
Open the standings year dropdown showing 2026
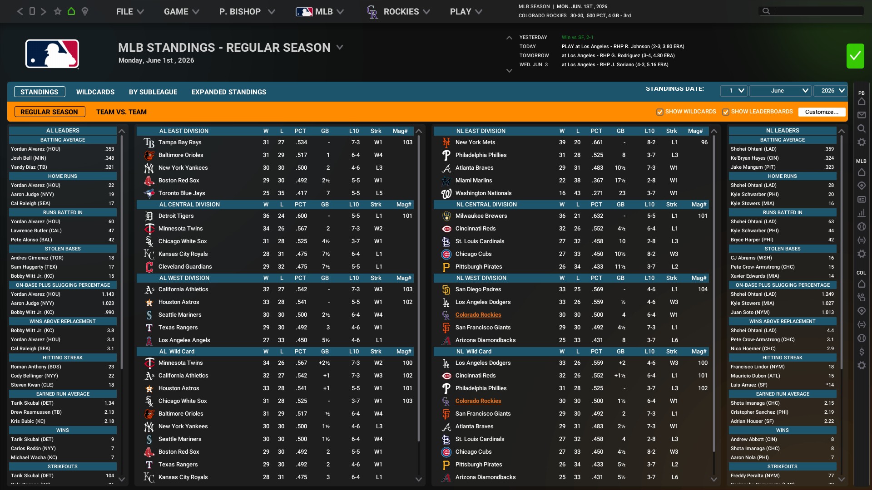click(830, 91)
